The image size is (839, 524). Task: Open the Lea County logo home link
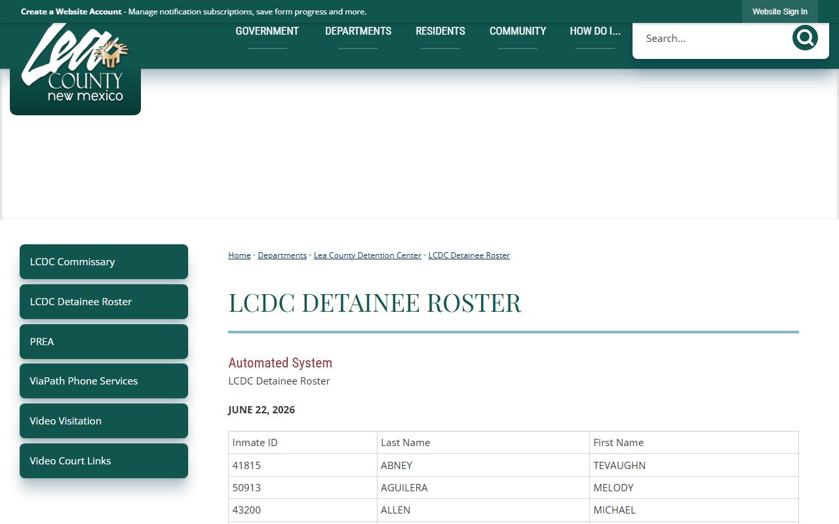click(x=75, y=69)
